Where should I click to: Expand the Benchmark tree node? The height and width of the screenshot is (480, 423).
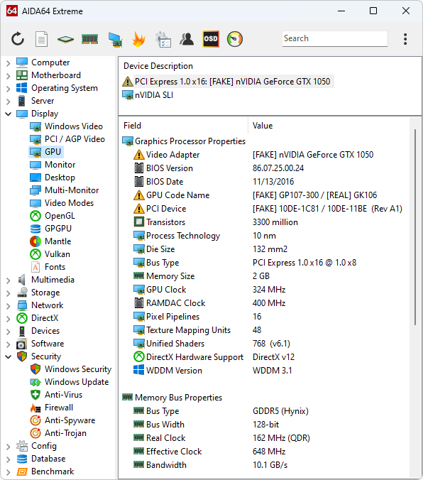[x=9, y=472]
